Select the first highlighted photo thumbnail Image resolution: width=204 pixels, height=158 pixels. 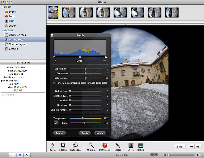coord(53,12)
